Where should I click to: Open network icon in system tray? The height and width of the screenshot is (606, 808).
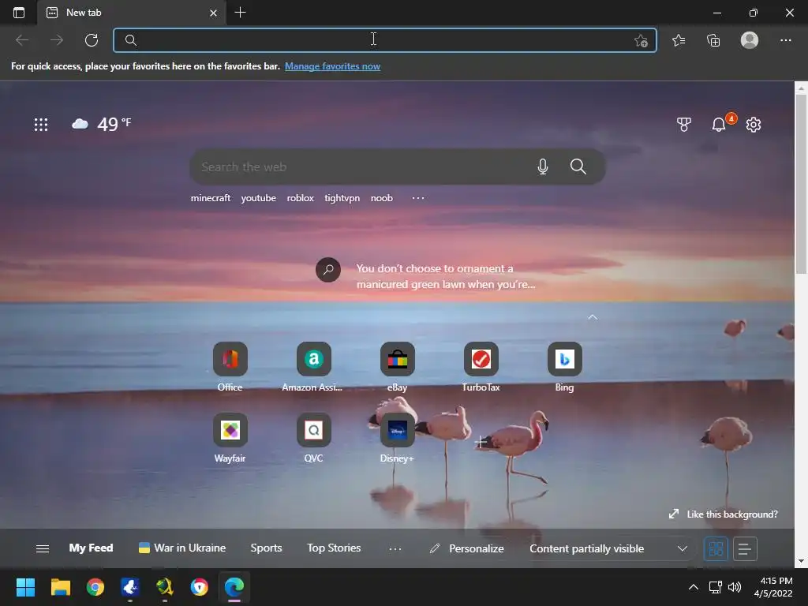715,587
